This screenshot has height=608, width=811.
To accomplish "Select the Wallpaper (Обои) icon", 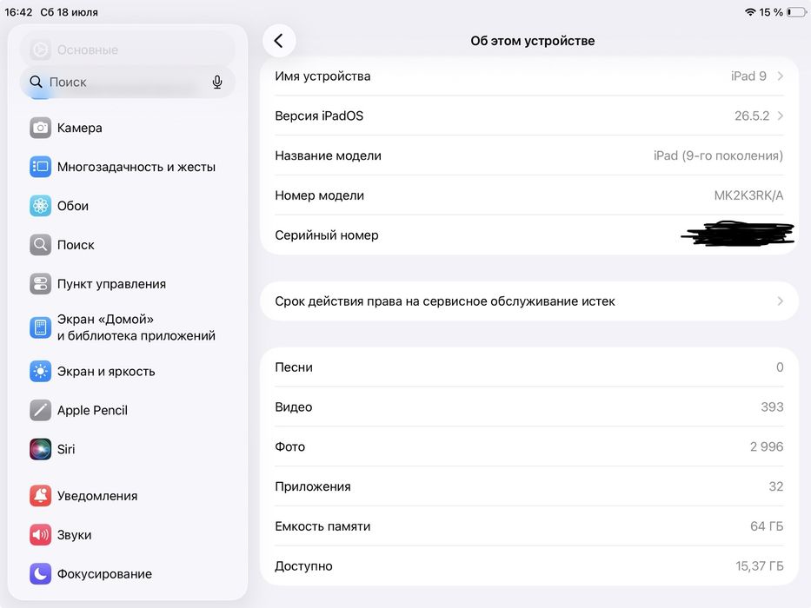I will [x=40, y=206].
